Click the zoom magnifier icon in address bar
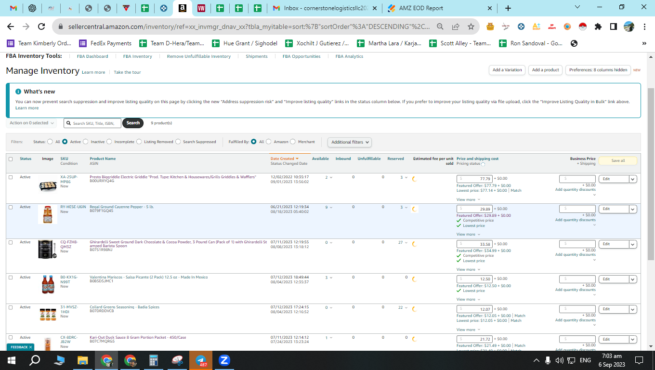Viewport: 655px width, 370px height. click(440, 26)
